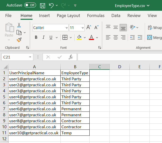Switch to the Data tab
This screenshot has width=162, height=143.
(x=116, y=15)
